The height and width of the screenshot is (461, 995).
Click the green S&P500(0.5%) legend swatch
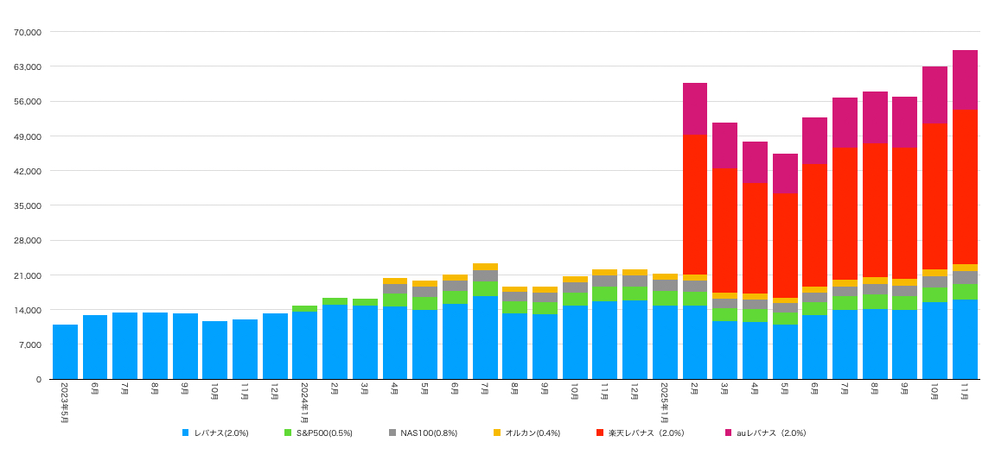click(x=288, y=433)
